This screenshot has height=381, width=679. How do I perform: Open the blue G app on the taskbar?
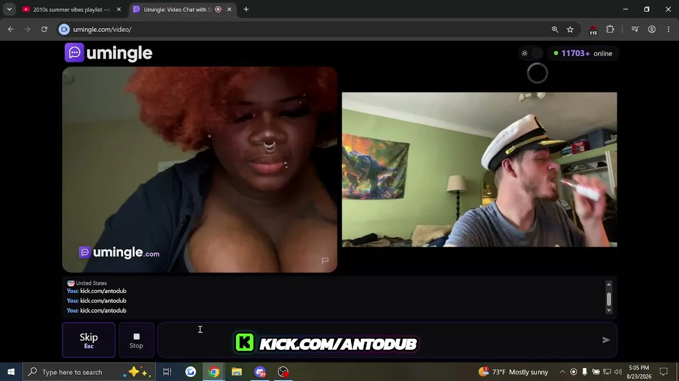tap(190, 372)
